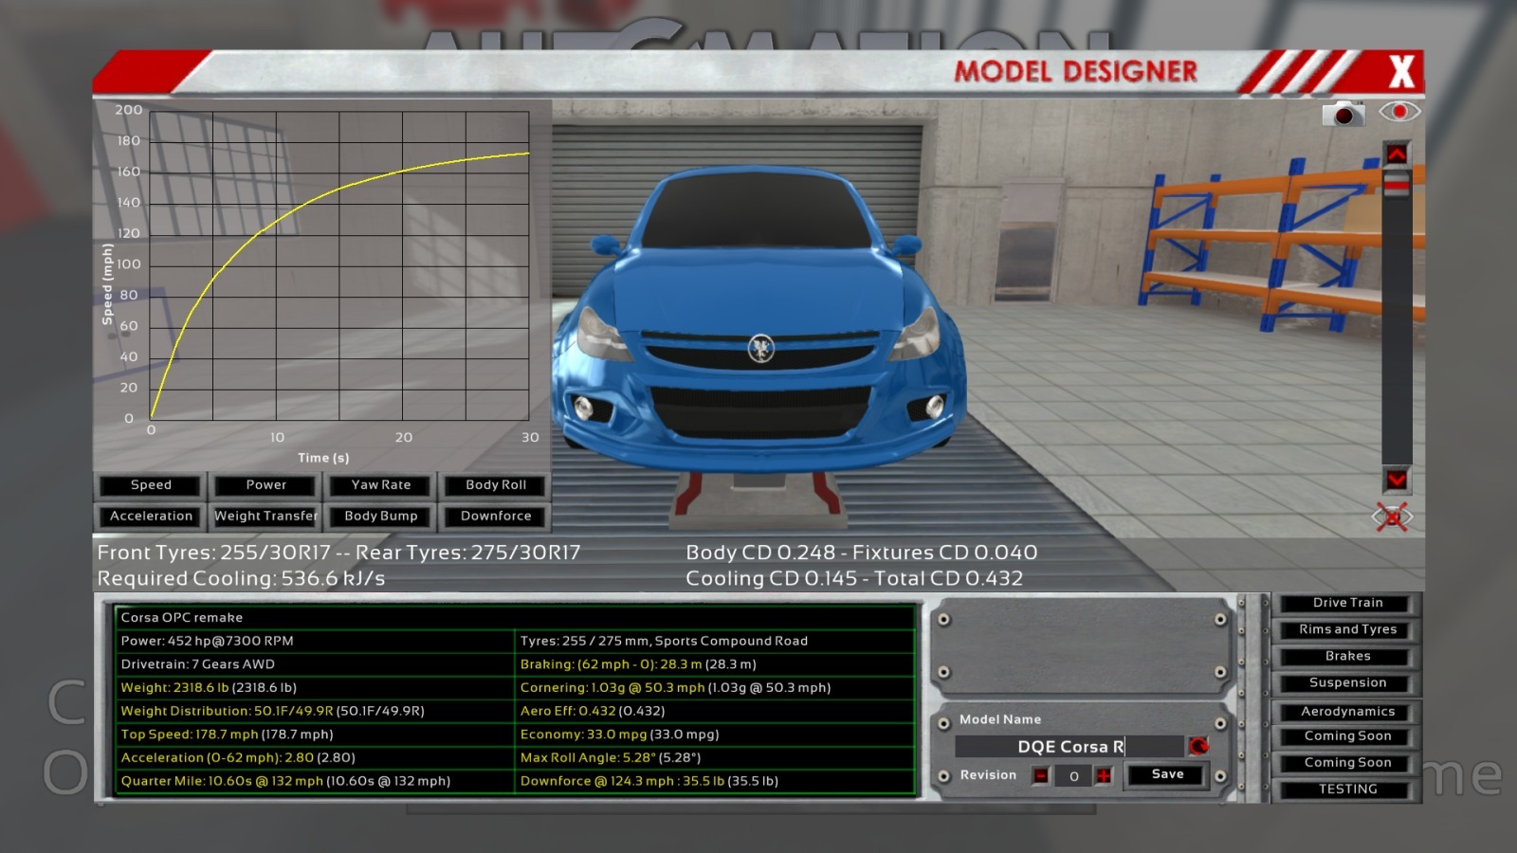
Task: Open the Aerodynamics section
Action: [1347, 712]
